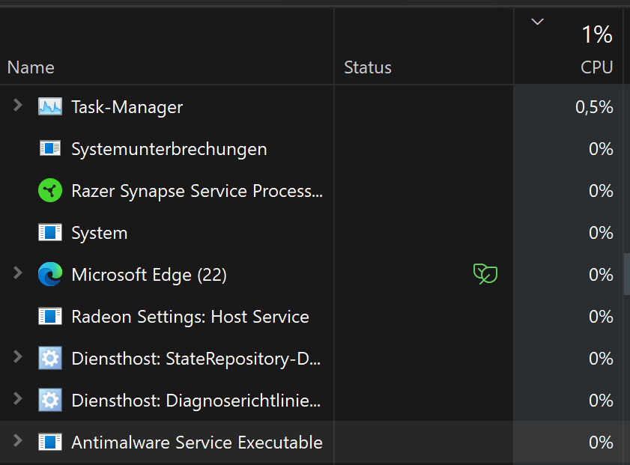Expand the Microsoft Edge (22) process group

coord(18,274)
